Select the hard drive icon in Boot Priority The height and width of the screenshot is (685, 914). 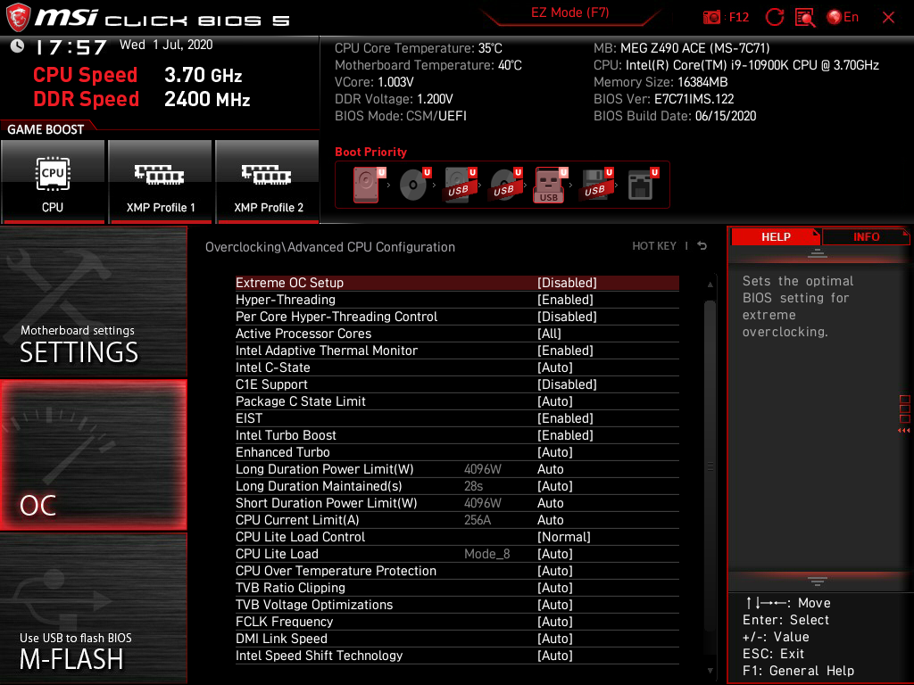pos(366,183)
